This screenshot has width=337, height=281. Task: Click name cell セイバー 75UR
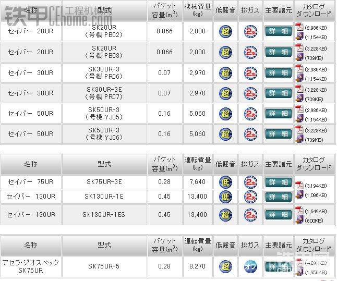tap(31, 182)
